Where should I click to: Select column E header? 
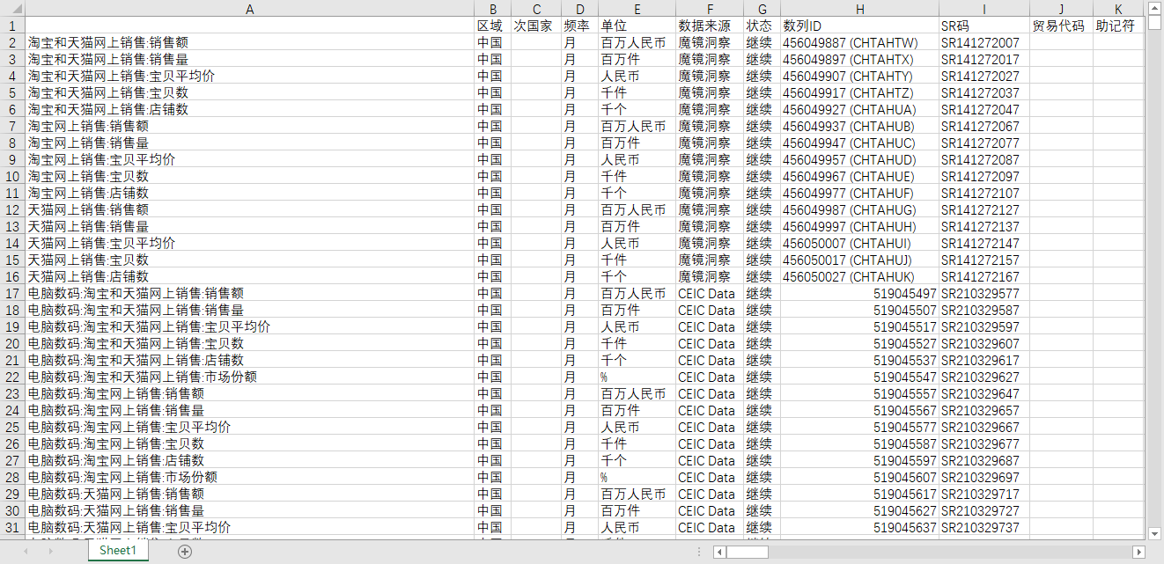pos(637,9)
